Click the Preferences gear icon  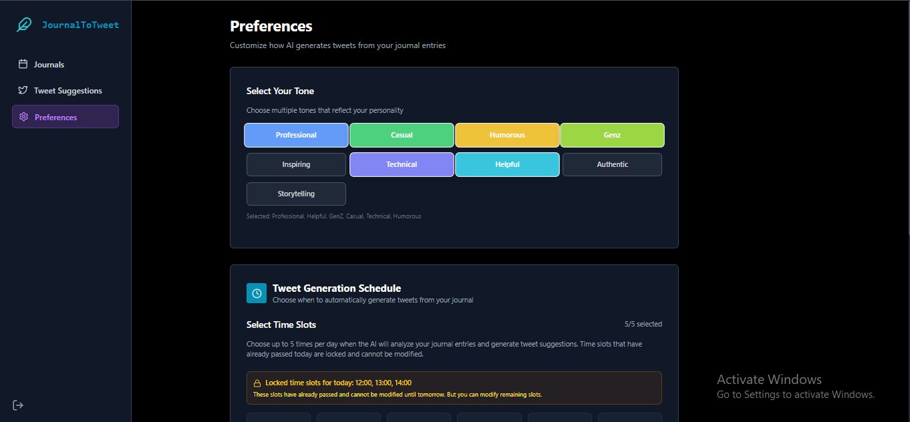click(x=23, y=117)
